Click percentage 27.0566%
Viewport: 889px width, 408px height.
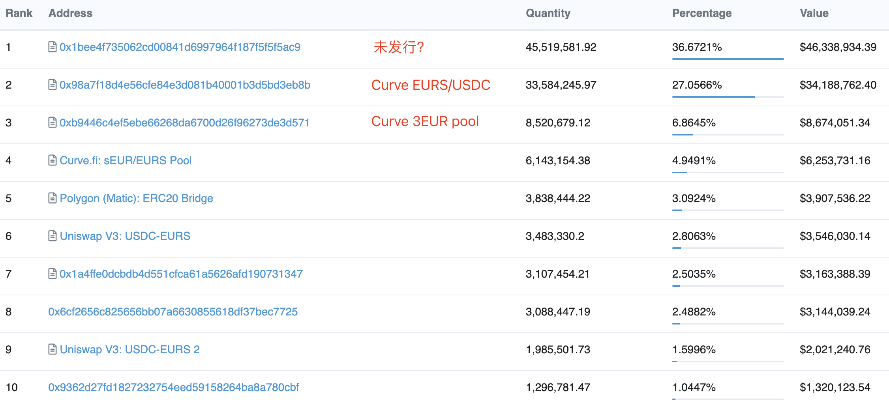[x=697, y=85]
